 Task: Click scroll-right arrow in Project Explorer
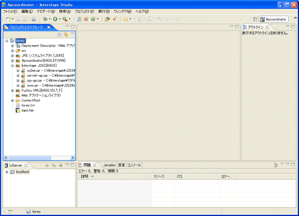[x=72, y=158]
